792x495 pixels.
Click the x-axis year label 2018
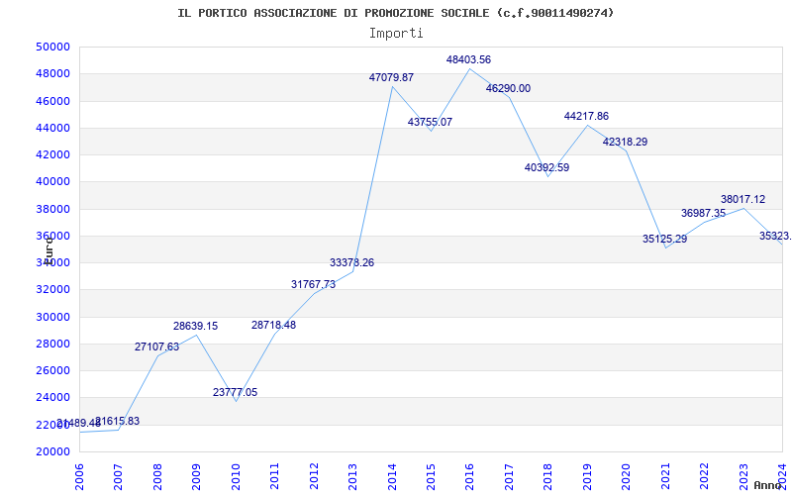(x=548, y=477)
